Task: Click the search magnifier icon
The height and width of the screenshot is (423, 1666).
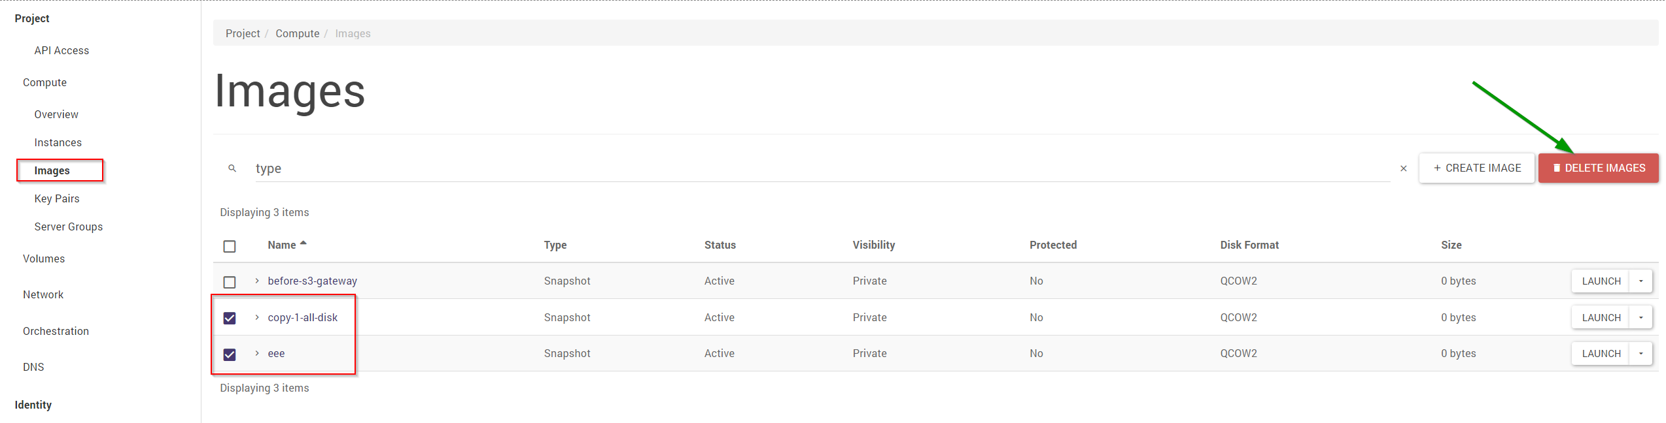Action: coord(232,168)
